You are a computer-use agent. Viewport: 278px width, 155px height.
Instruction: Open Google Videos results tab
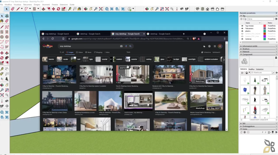(80, 52)
